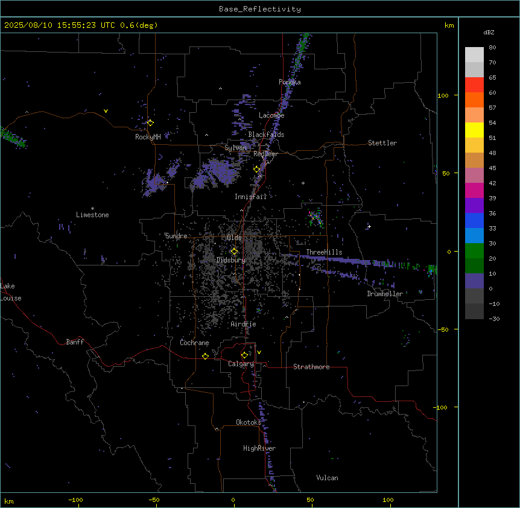The image size is (520, 508).
Task: Click the yellow diamond marker below Cochrane
Action: (205, 356)
